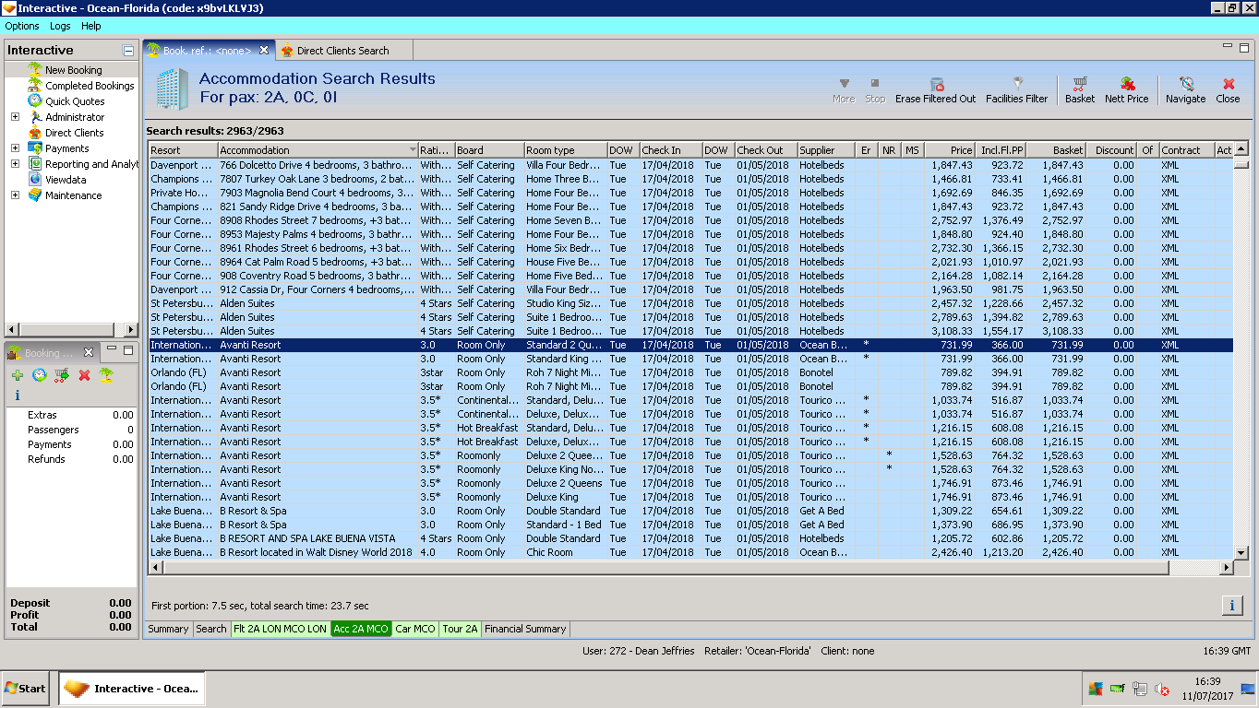This screenshot has height=708, width=1259.
Task: Select Direct Clients in the sidebar tree
Action: [75, 133]
